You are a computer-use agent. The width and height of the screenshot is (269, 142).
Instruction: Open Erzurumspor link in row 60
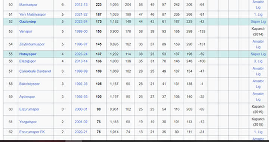[x=29, y=109]
